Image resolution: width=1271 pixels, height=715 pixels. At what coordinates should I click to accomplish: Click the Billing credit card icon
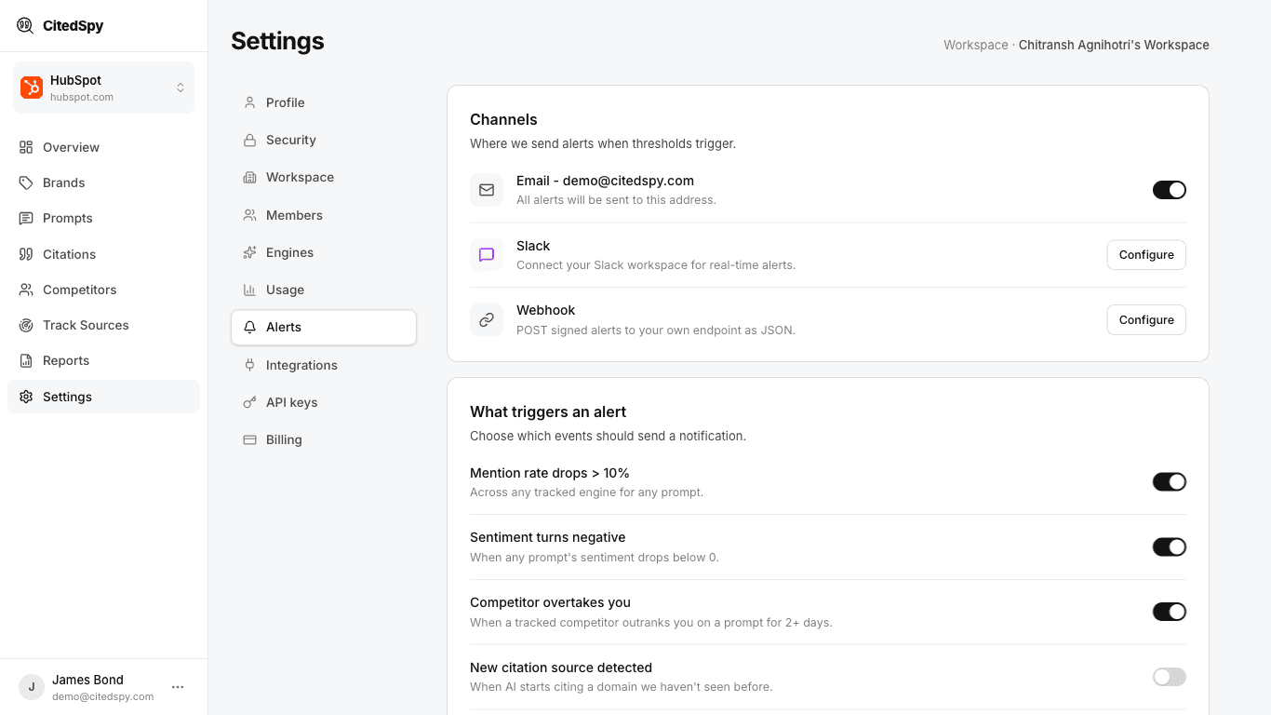pyautogui.click(x=249, y=439)
